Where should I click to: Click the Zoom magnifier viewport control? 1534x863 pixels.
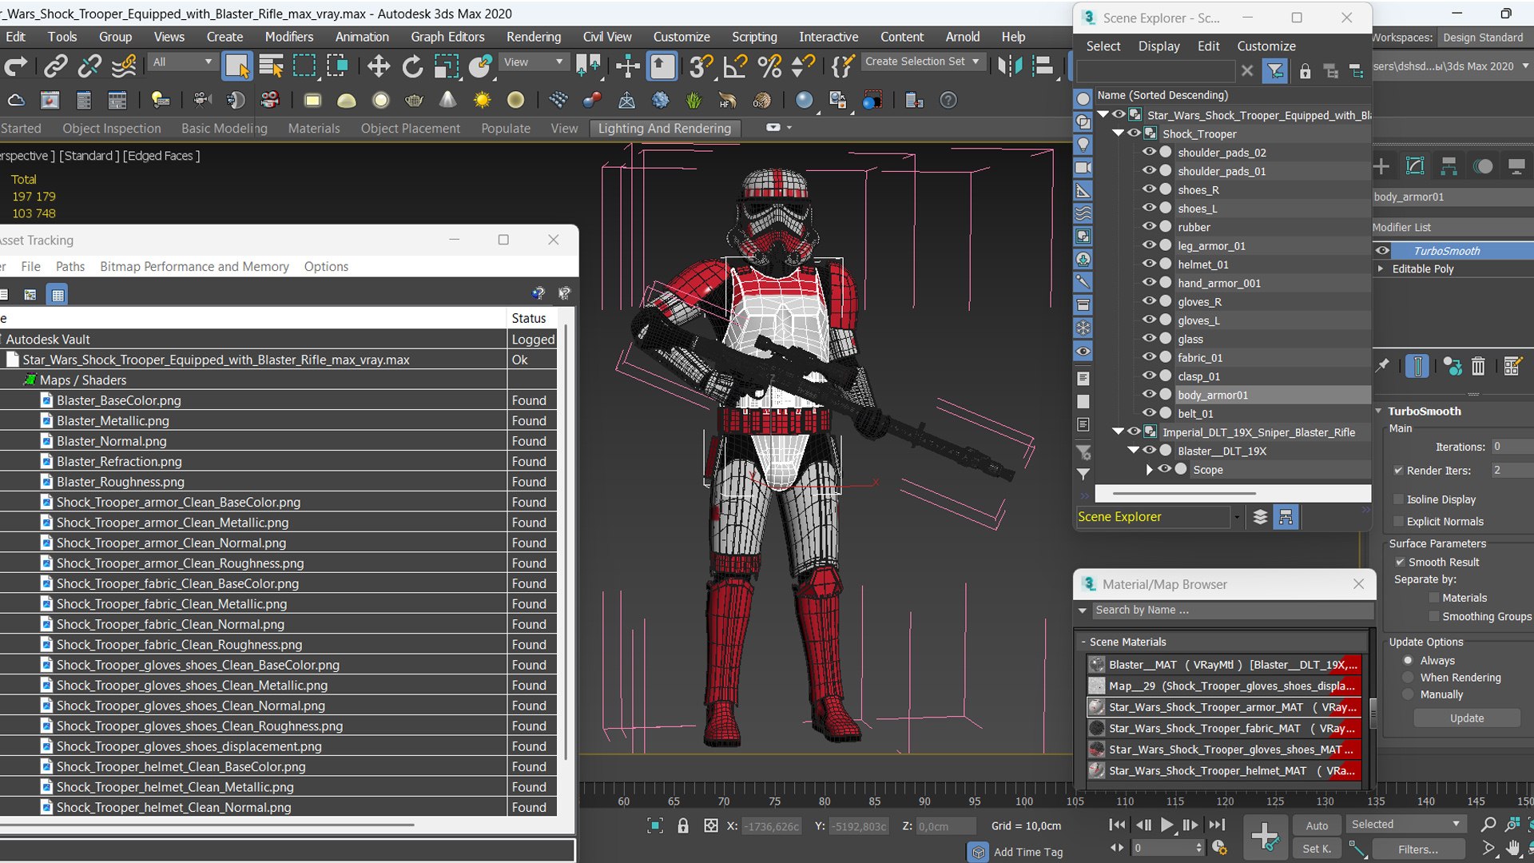(1488, 824)
